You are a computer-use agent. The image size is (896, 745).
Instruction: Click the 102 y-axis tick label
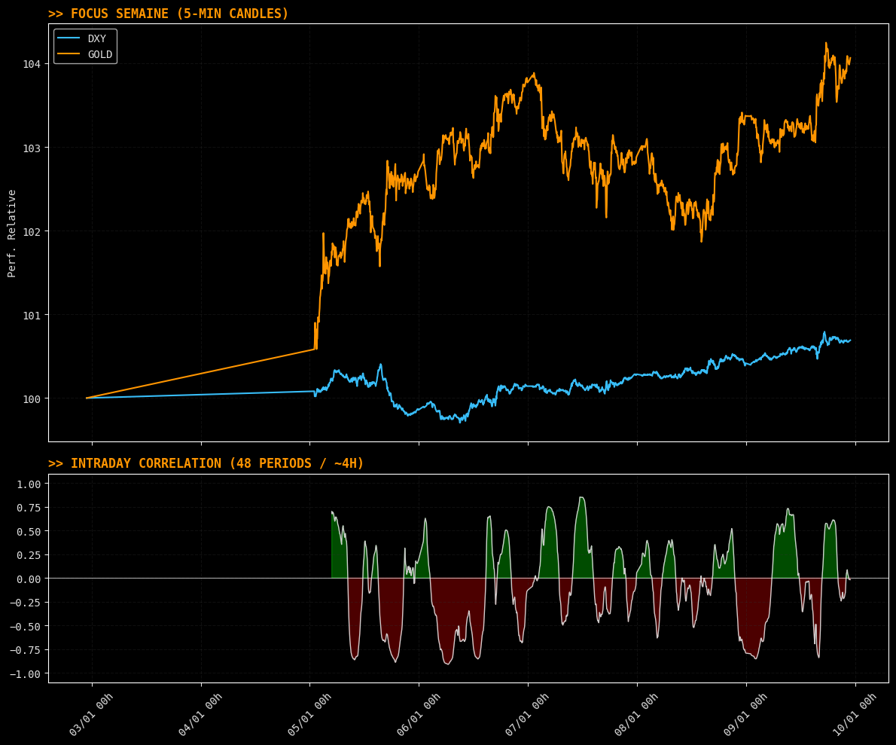pyautogui.click(x=32, y=231)
